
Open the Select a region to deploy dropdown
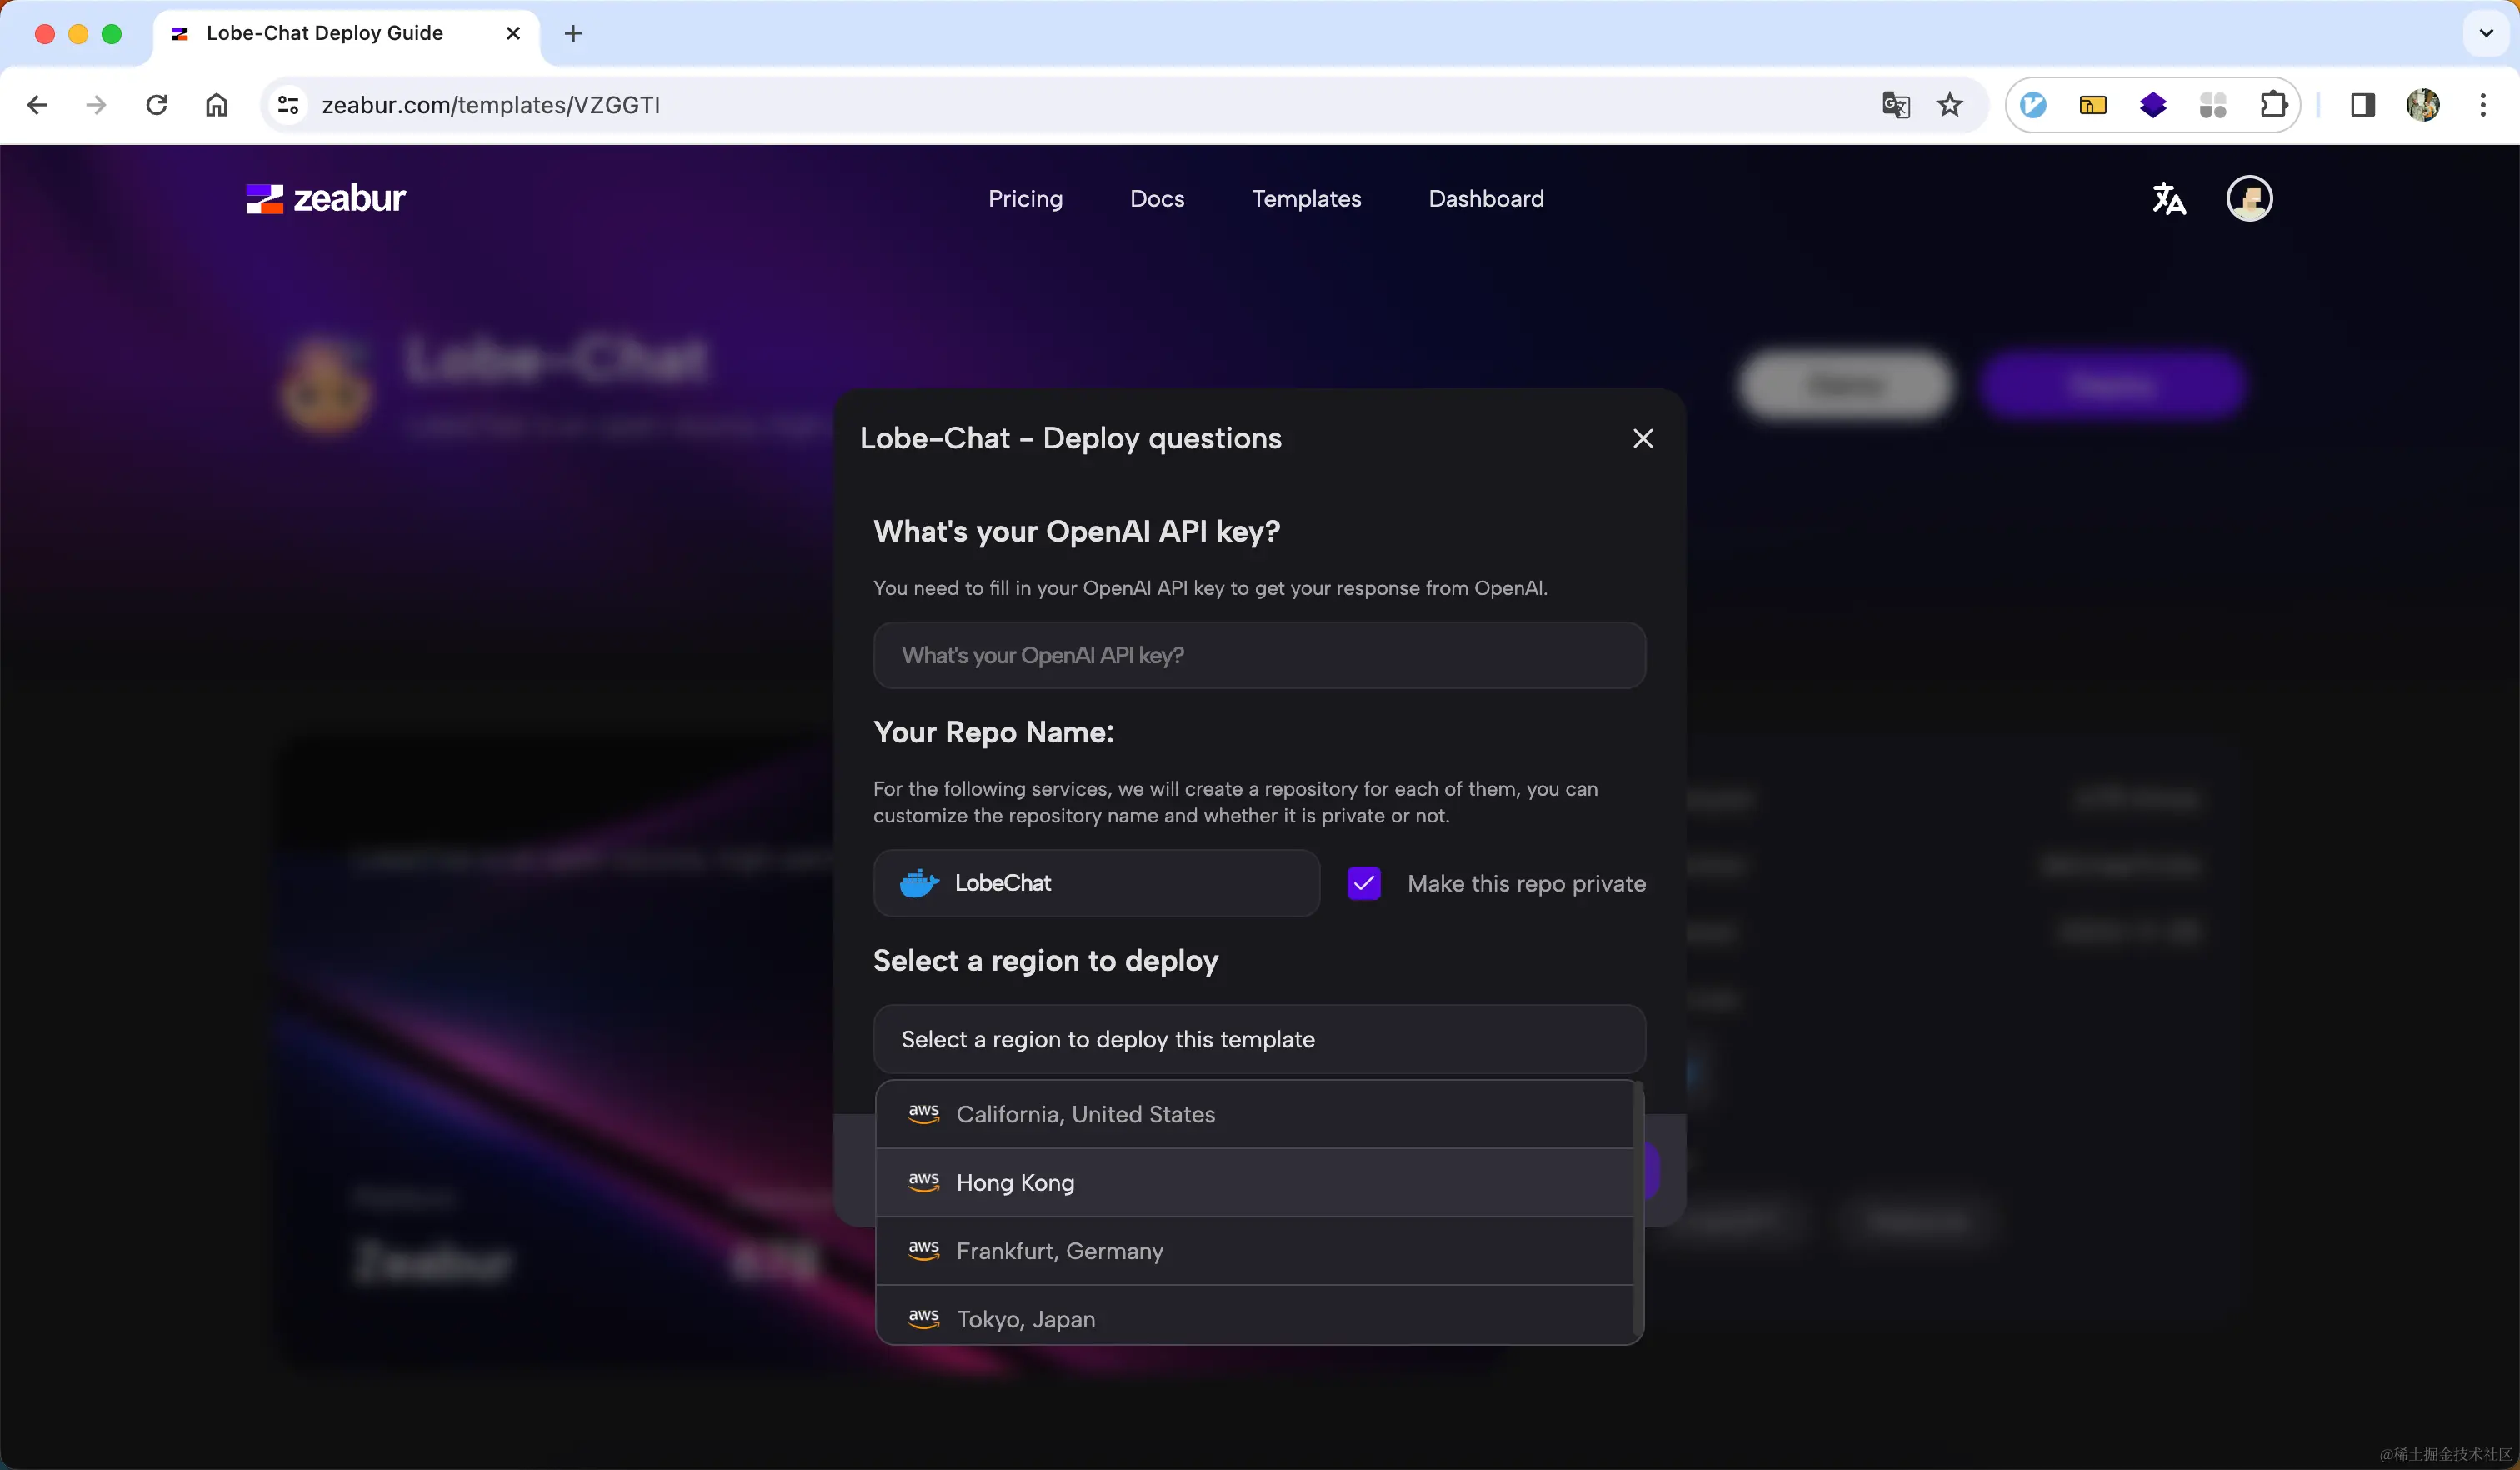tap(1258, 1039)
